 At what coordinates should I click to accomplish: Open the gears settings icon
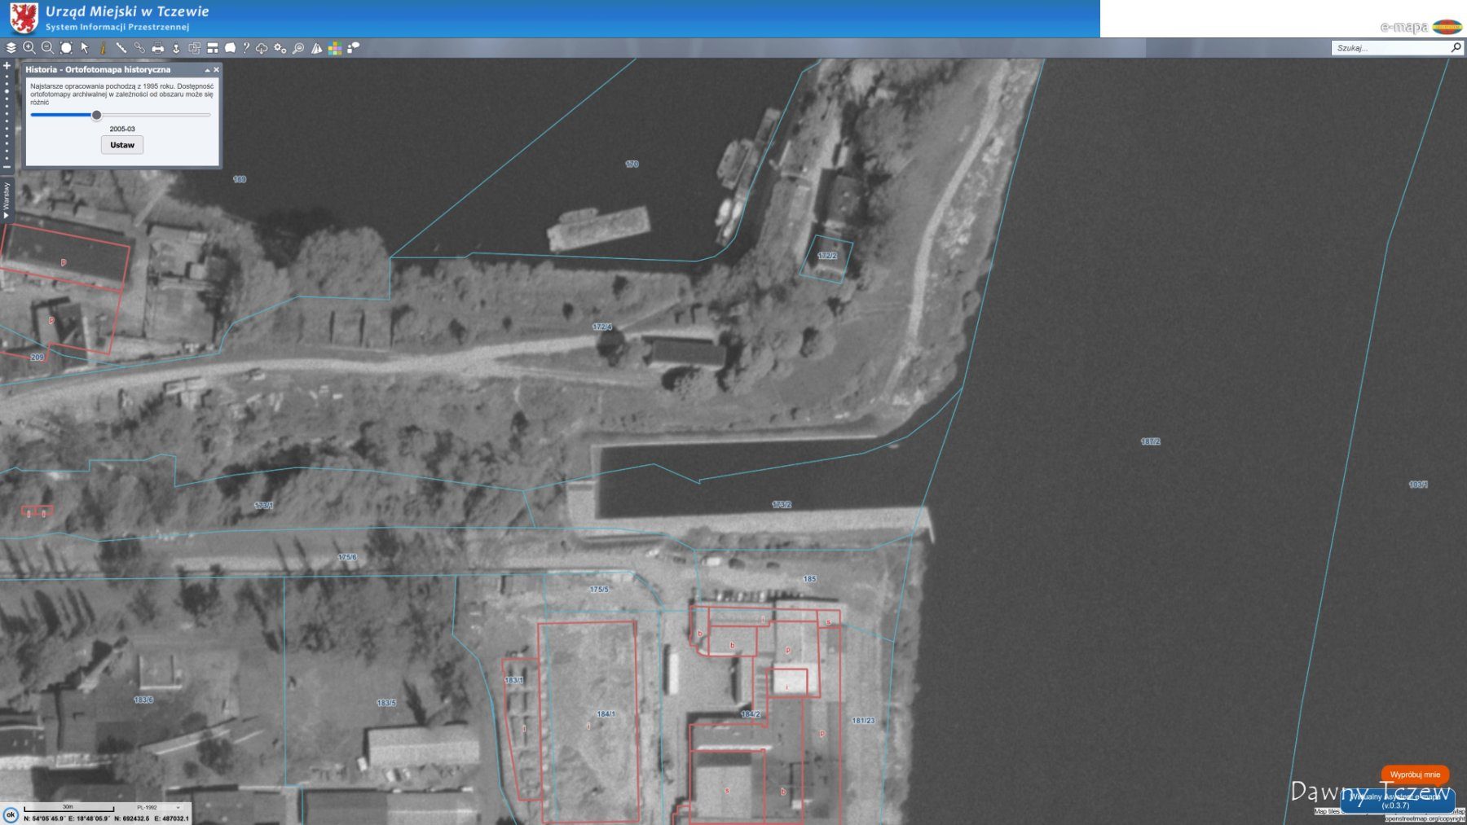[x=280, y=48]
